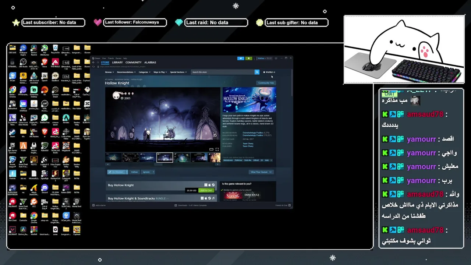471x265 pixels.
Task: Toggle Follow for Hollow Knight
Action: 135,172
